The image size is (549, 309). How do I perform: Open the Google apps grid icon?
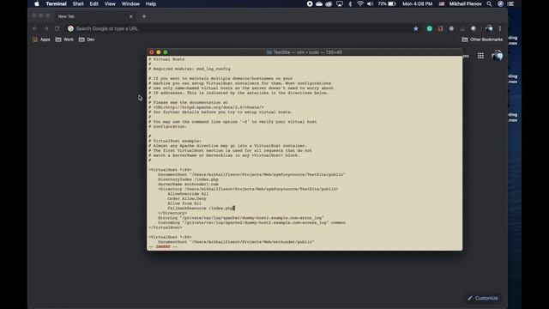(480, 56)
